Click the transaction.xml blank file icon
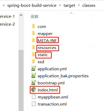104x111 pixels. pos(34,104)
